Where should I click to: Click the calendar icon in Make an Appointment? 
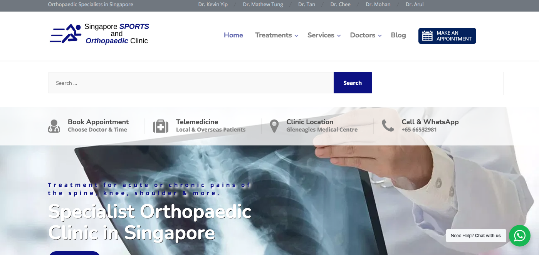427,36
